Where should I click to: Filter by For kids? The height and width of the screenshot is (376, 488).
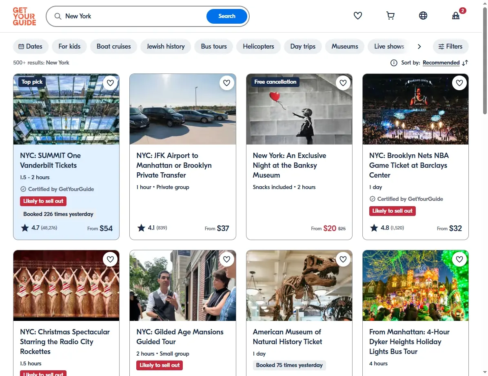69,47
